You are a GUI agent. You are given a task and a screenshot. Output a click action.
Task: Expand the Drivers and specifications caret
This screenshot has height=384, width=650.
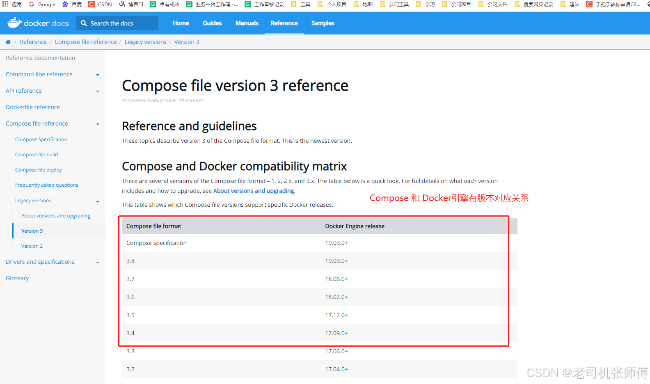click(98, 262)
